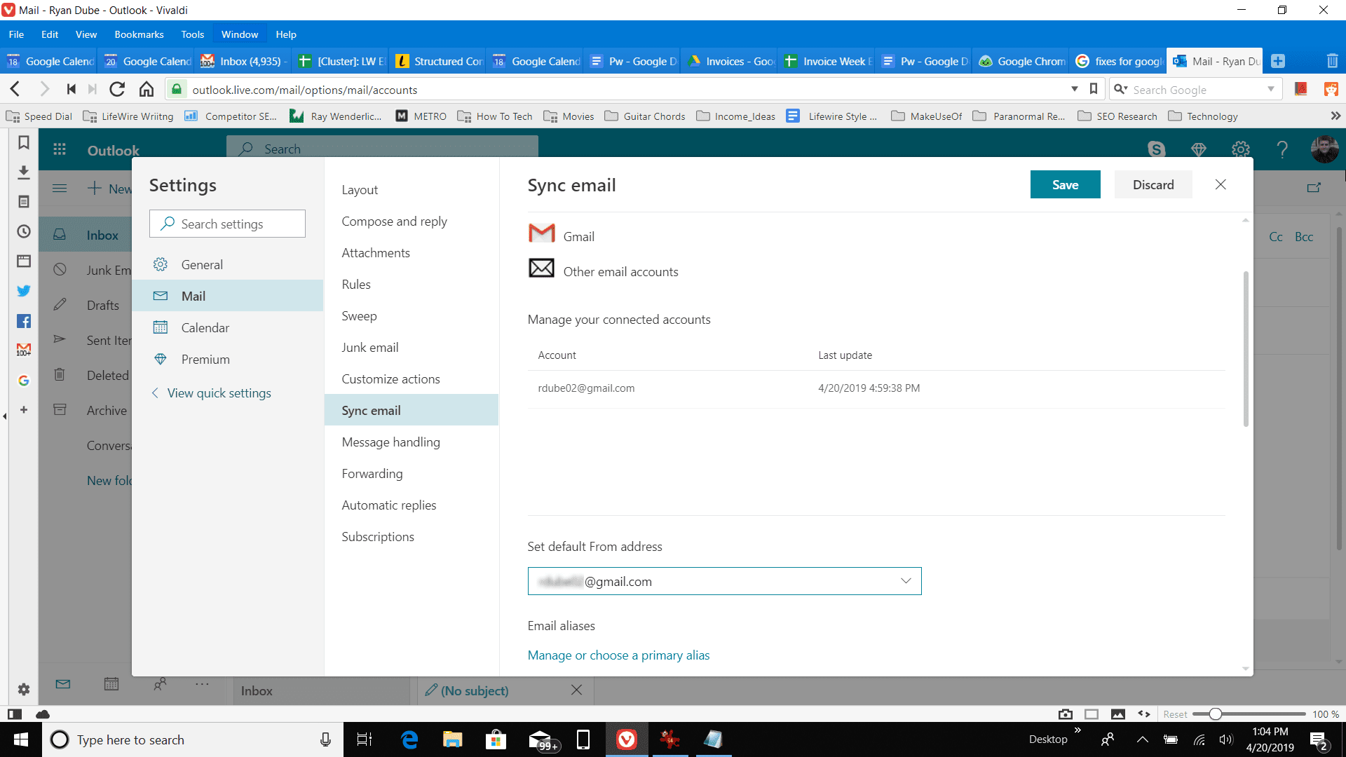Click the Search settings input field
Screen dimensions: 1346x757
(227, 223)
